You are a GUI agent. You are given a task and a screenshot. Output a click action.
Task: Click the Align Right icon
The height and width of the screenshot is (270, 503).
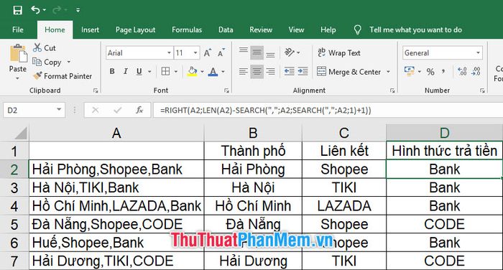pos(270,71)
